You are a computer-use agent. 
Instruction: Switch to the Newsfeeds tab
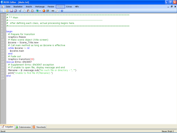39,127
